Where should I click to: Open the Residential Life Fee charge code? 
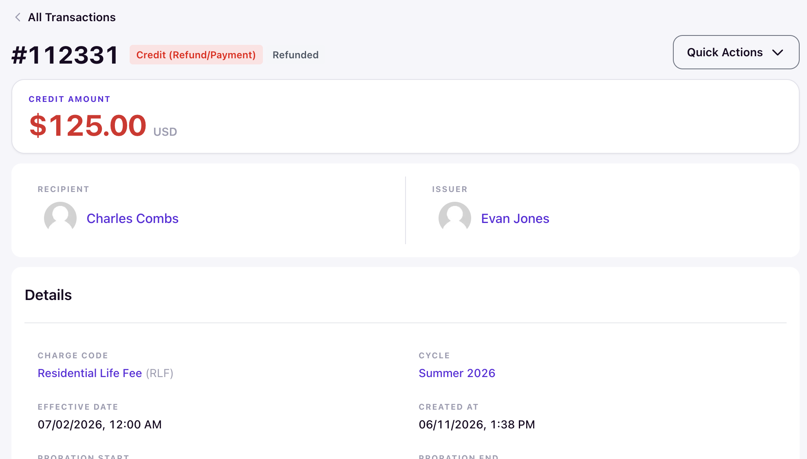click(90, 373)
